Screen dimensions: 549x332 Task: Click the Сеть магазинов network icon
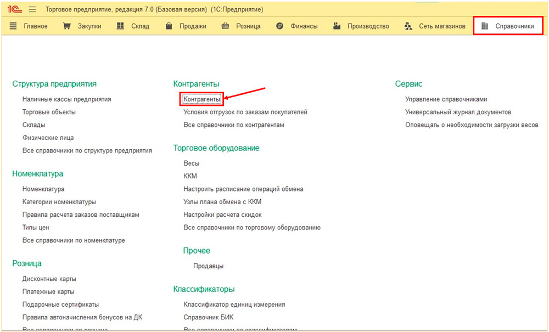408,26
